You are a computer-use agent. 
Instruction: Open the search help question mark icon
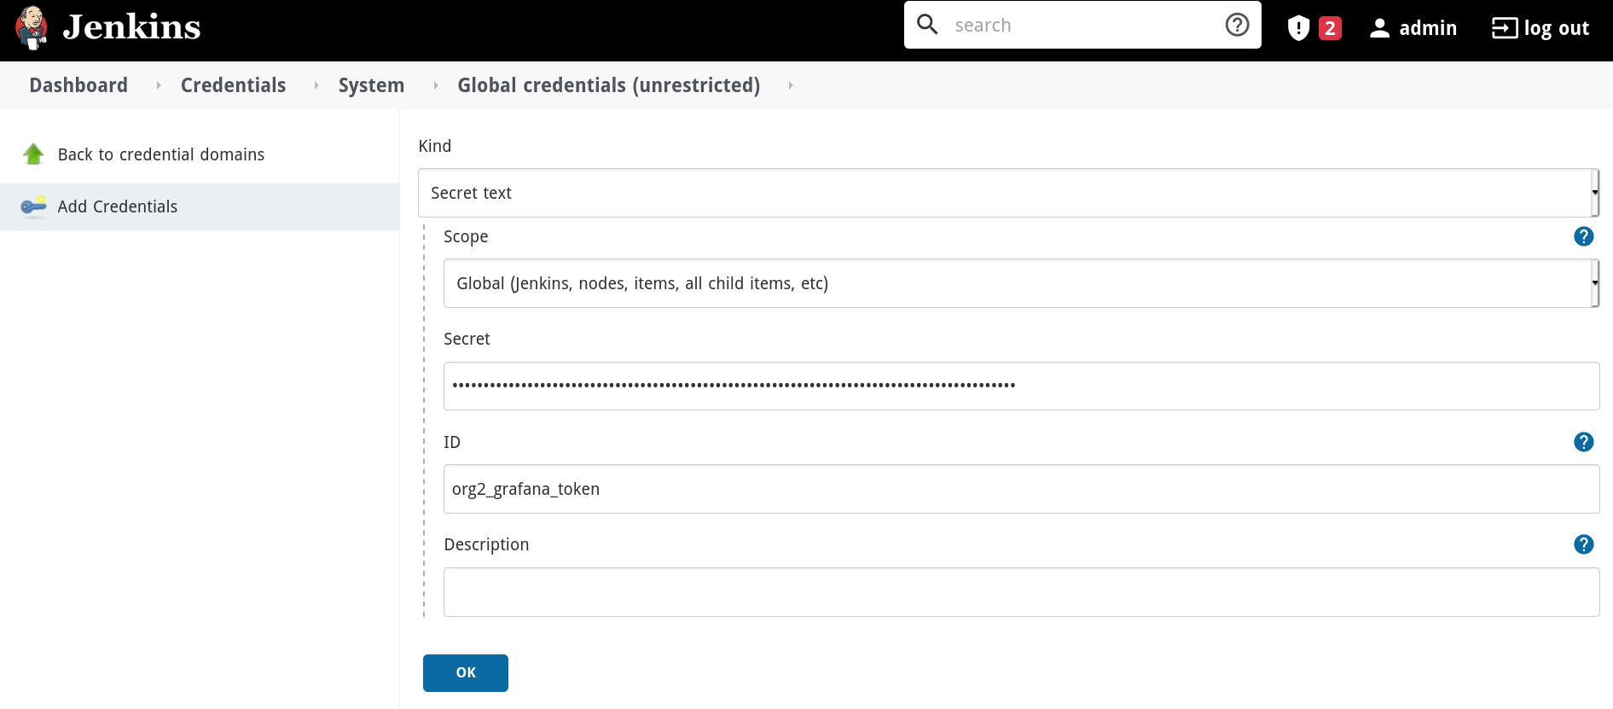[1236, 25]
